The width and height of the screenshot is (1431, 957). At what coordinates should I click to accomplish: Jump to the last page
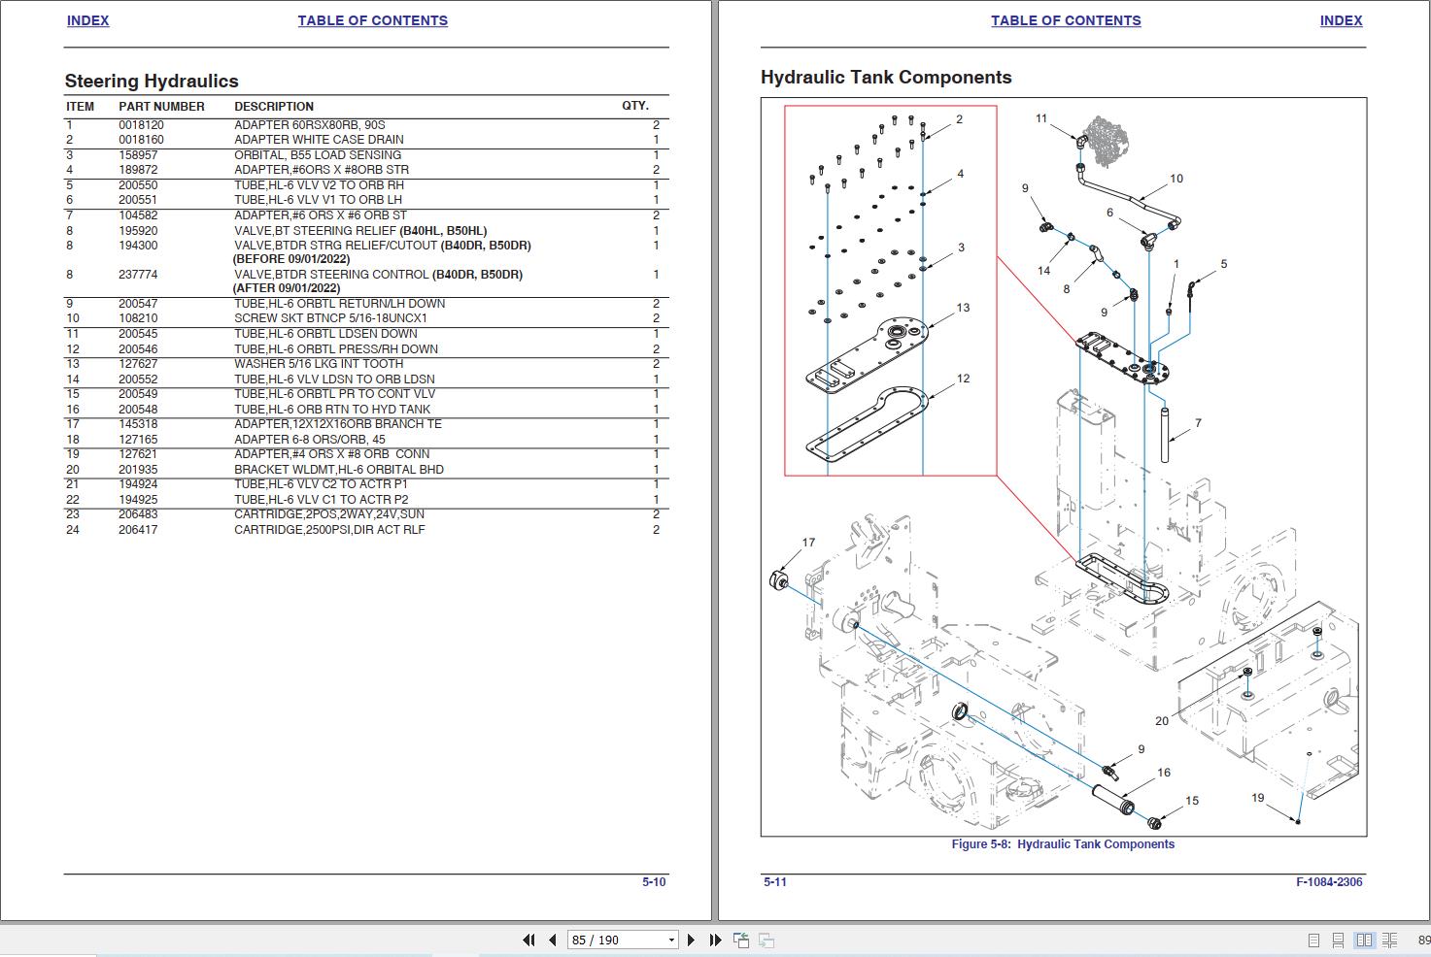coord(716,940)
